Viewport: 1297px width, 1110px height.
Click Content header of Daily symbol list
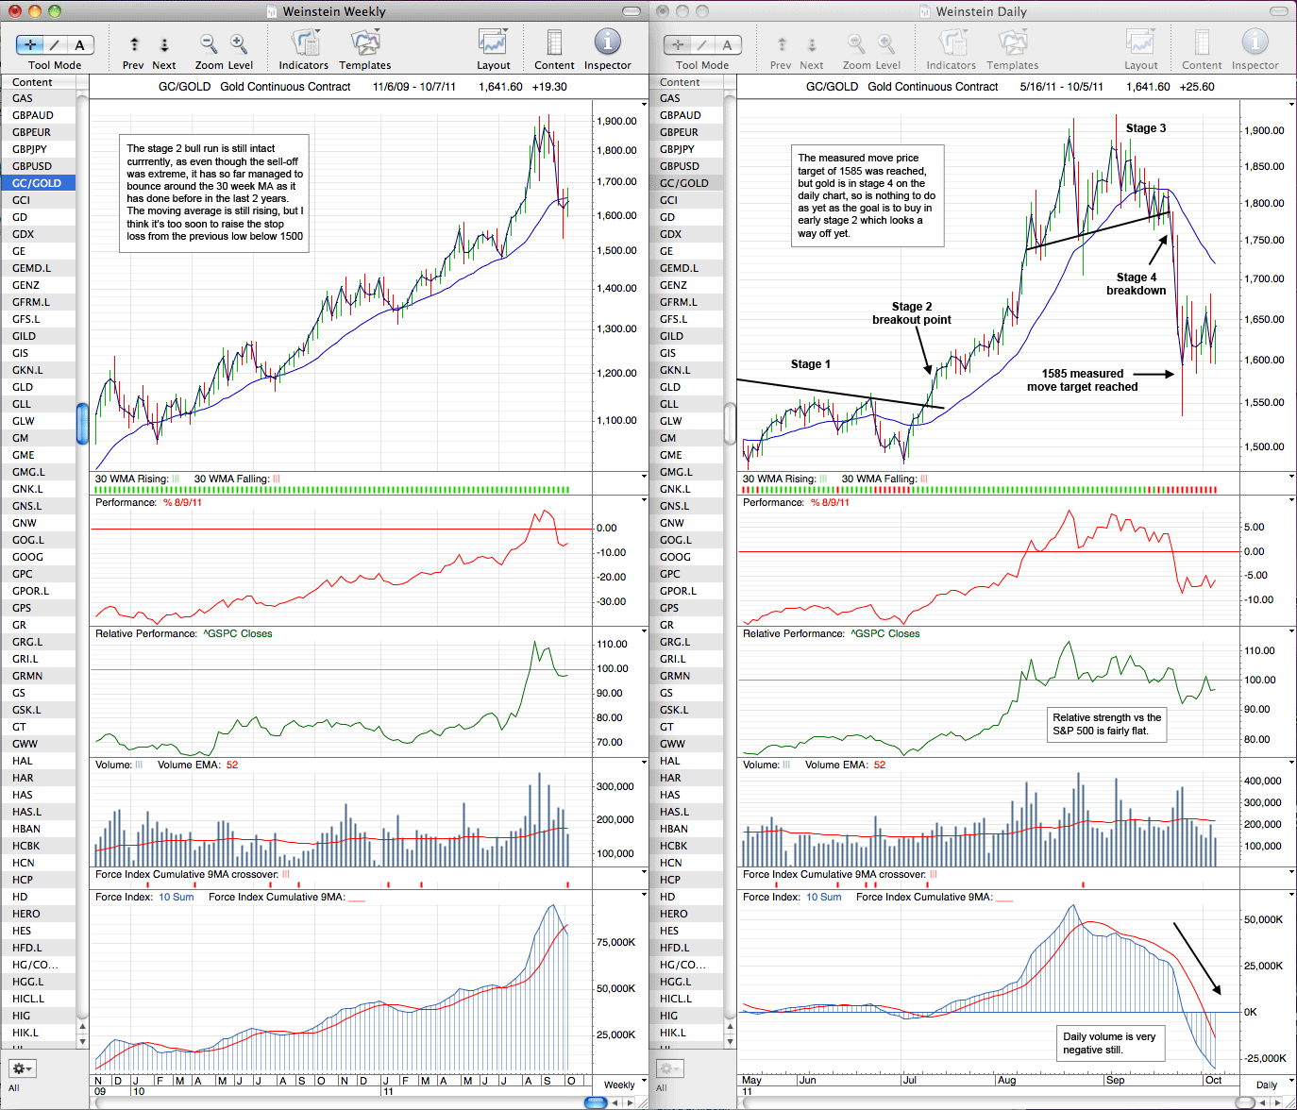(686, 82)
